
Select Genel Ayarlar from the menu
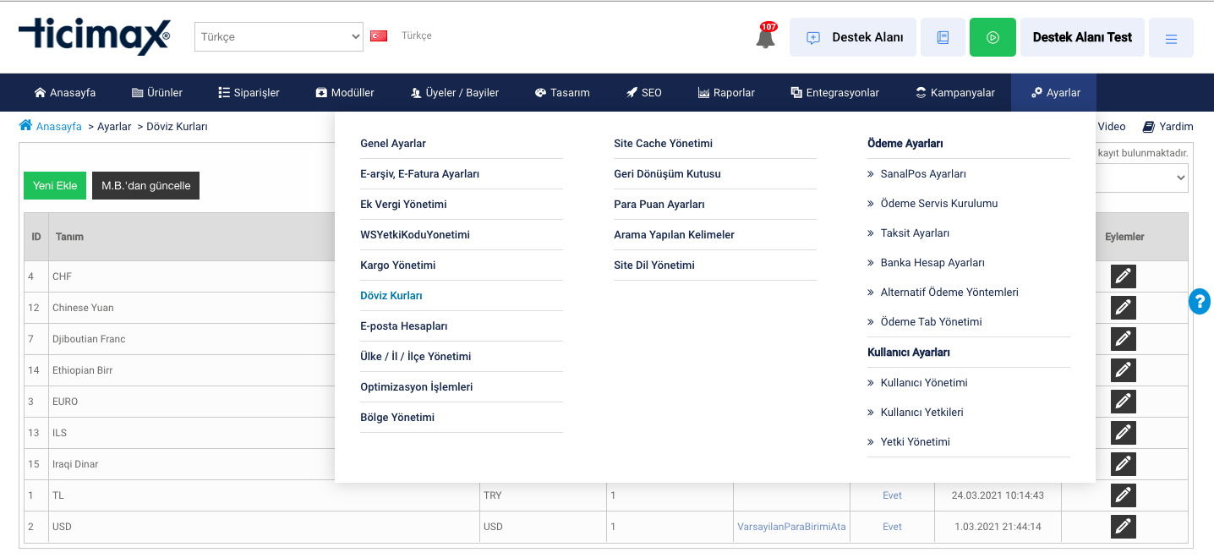(x=393, y=144)
